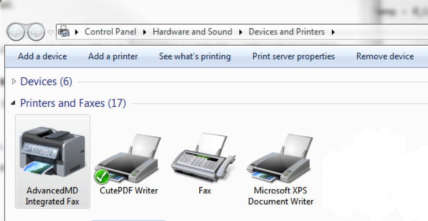Screen dimensions: 428x221
Task: Open See what's printing
Action: (195, 56)
